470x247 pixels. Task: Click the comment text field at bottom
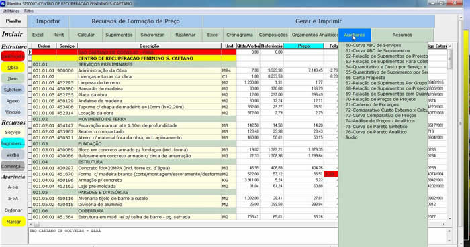point(237,236)
